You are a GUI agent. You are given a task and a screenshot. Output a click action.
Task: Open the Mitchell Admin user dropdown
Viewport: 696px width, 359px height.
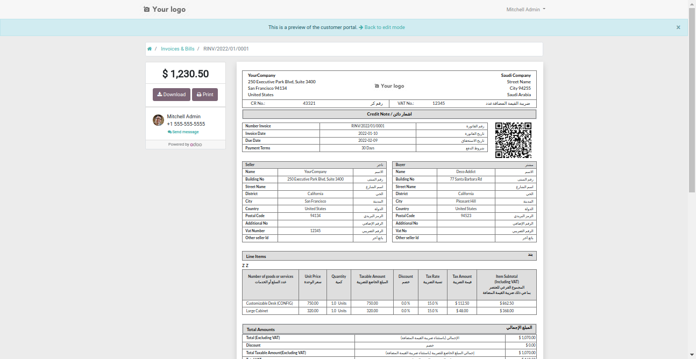525,10
